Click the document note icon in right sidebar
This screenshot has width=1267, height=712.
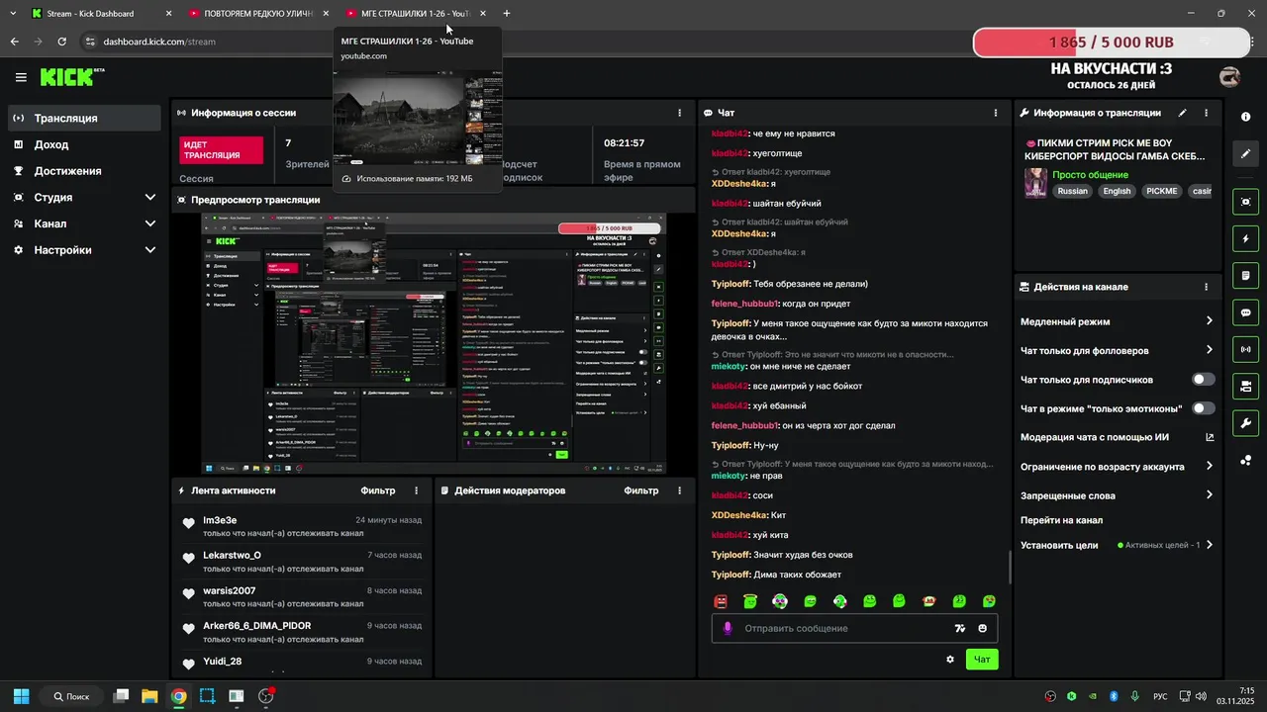click(x=1245, y=275)
